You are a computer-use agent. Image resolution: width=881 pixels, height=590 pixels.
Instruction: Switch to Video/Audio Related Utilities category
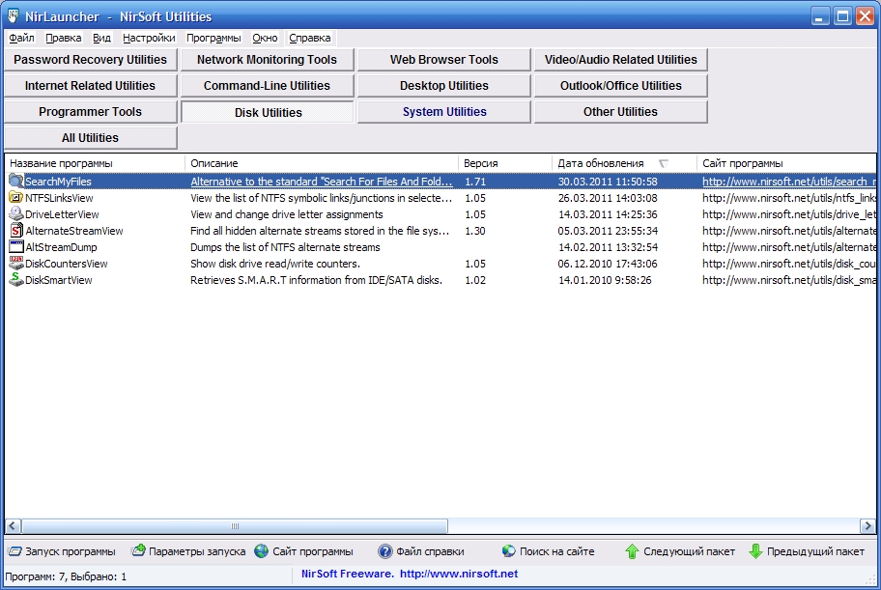click(620, 60)
